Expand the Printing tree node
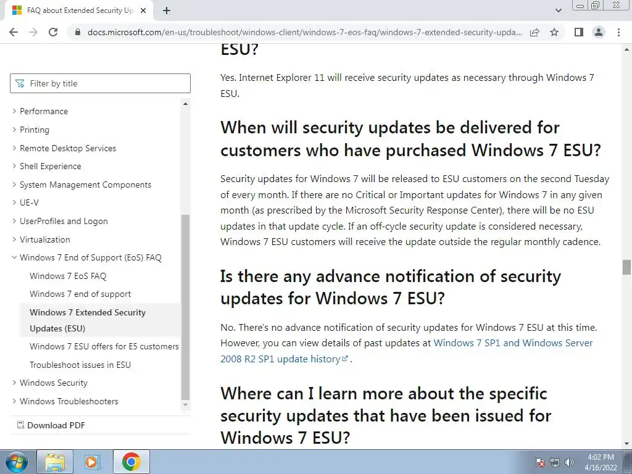Screen dimensions: 632x474 (14, 130)
